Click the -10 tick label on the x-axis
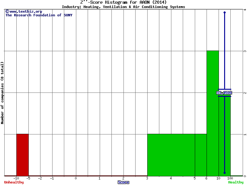 pyautogui.click(x=16, y=178)
